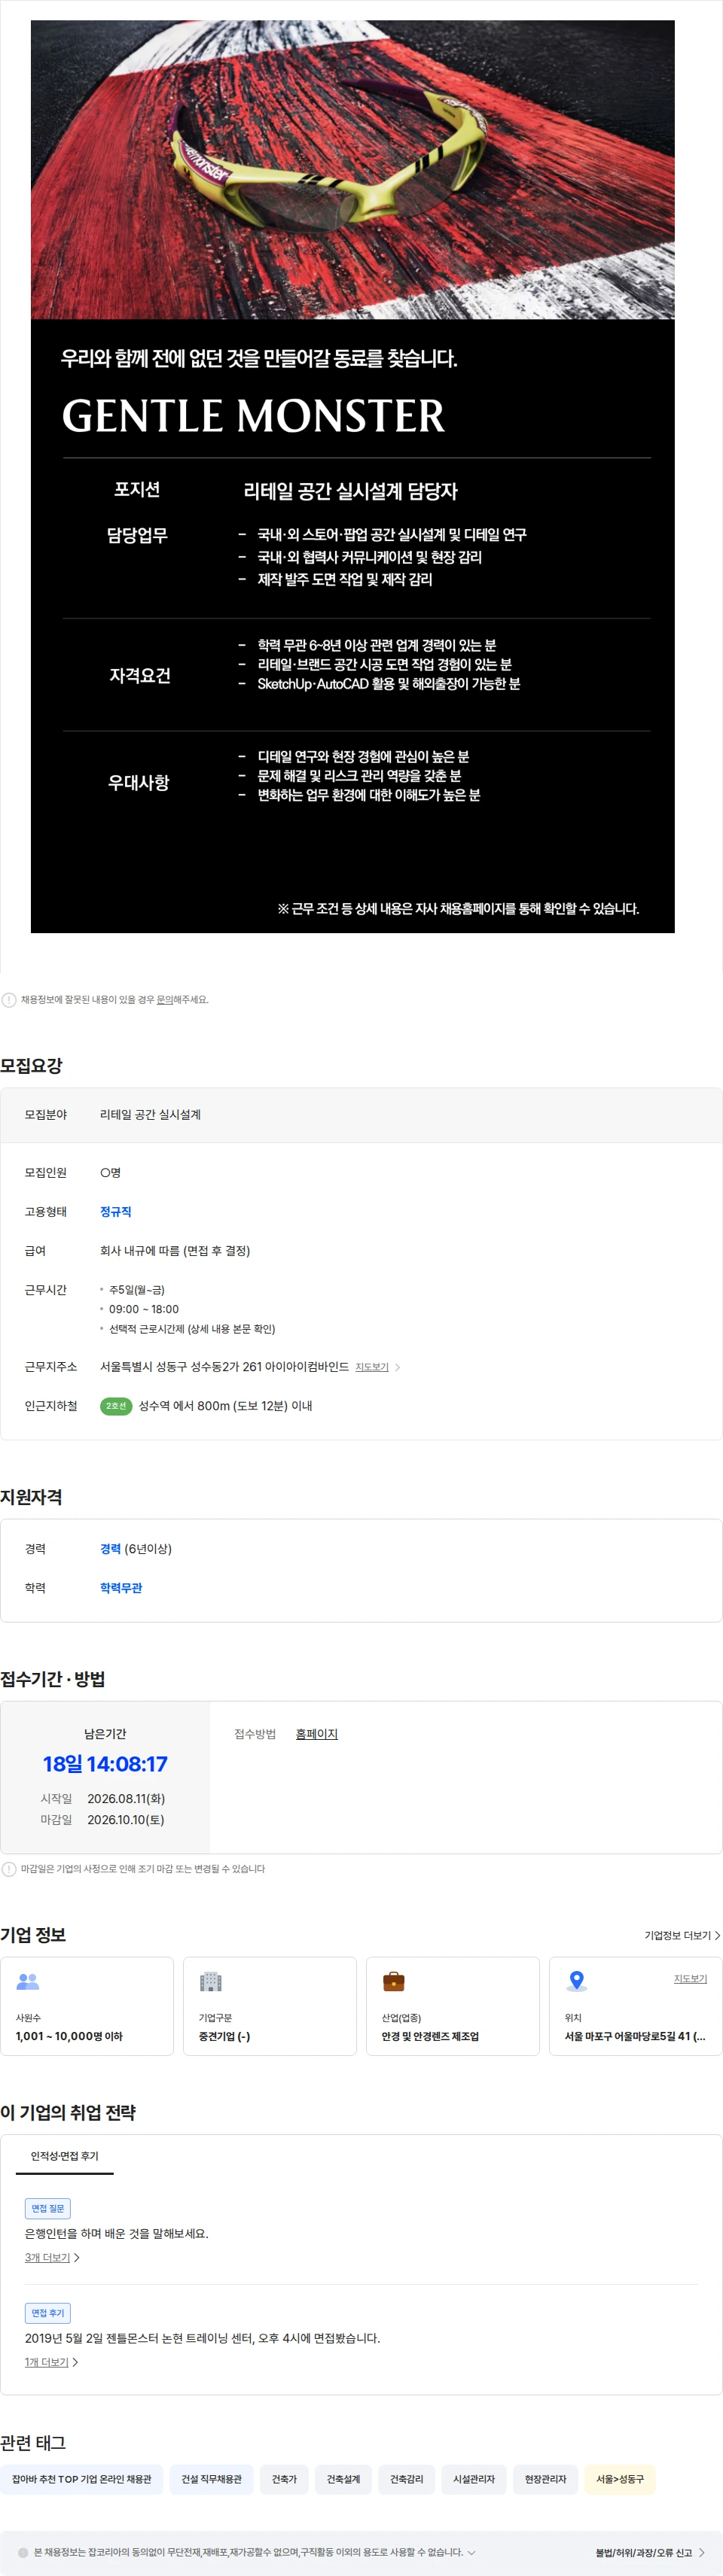Open 지도보기 link in the 위치 card
Viewport: 723px width, 2576px height.
[690, 1978]
